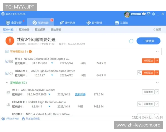The height and width of the screenshot is (132, 166).
Task: Open the 工具箱 tab
Action: [x=121, y=23]
